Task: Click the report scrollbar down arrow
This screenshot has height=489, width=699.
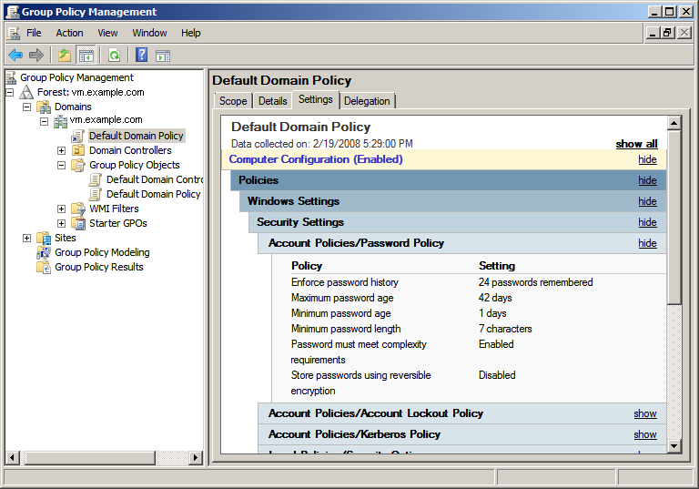Action: pos(674,445)
